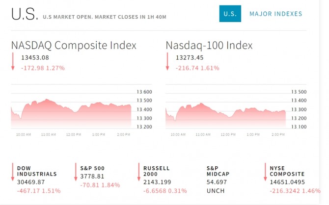
Task: Open the S&P 500 quote
Action: pyautogui.click(x=92, y=168)
